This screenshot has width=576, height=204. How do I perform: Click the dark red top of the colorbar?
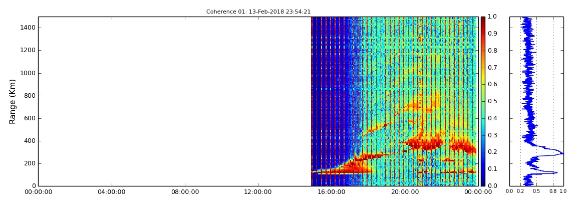tap(483, 20)
